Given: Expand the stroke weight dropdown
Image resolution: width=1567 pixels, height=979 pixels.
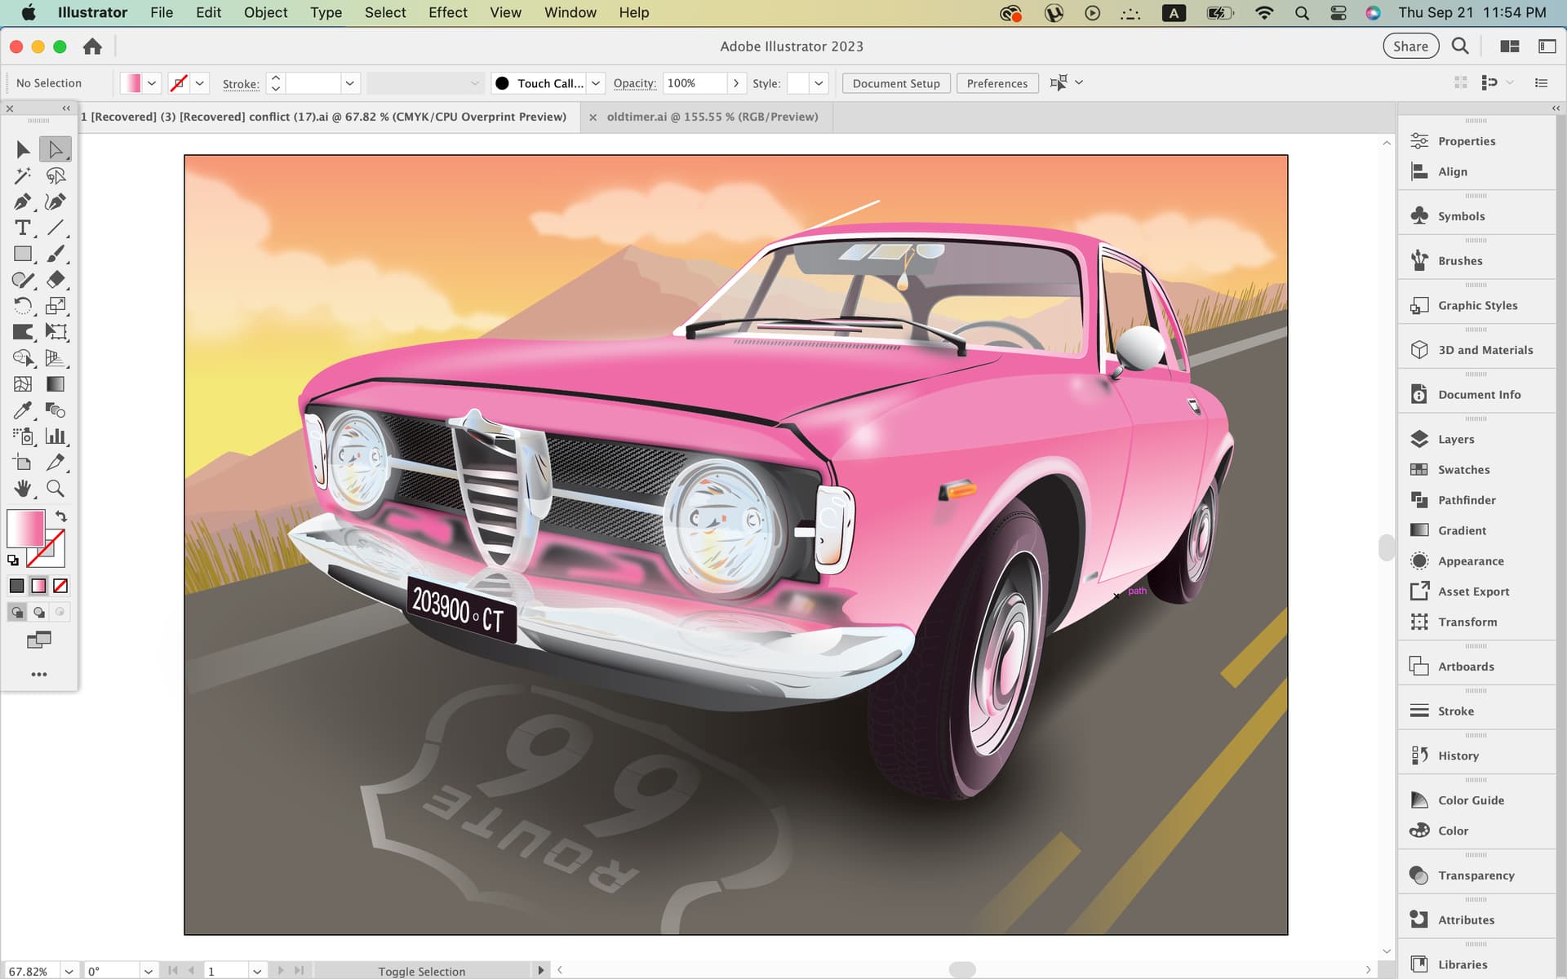Looking at the screenshot, I should (x=349, y=83).
